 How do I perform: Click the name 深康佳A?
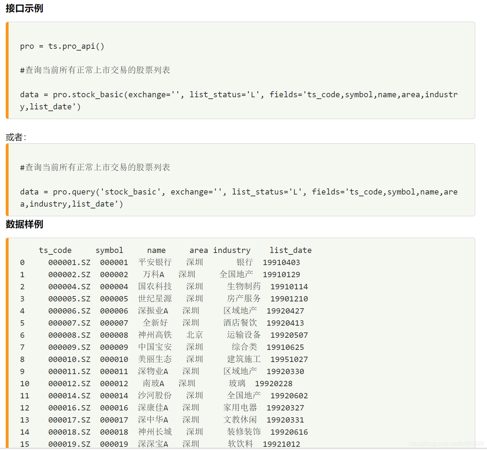(153, 408)
